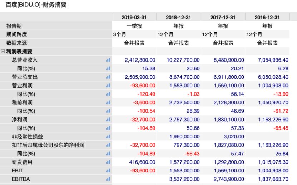Click net profit value 1,830,100.00

point(229,120)
